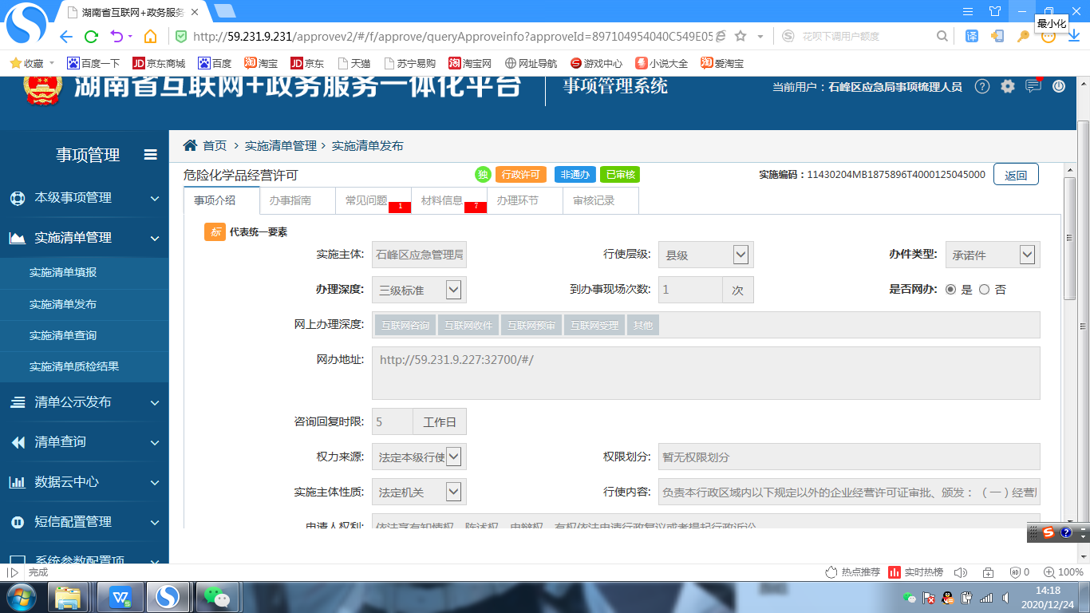
Task: Open the 行使层级 dropdown
Action: point(740,255)
